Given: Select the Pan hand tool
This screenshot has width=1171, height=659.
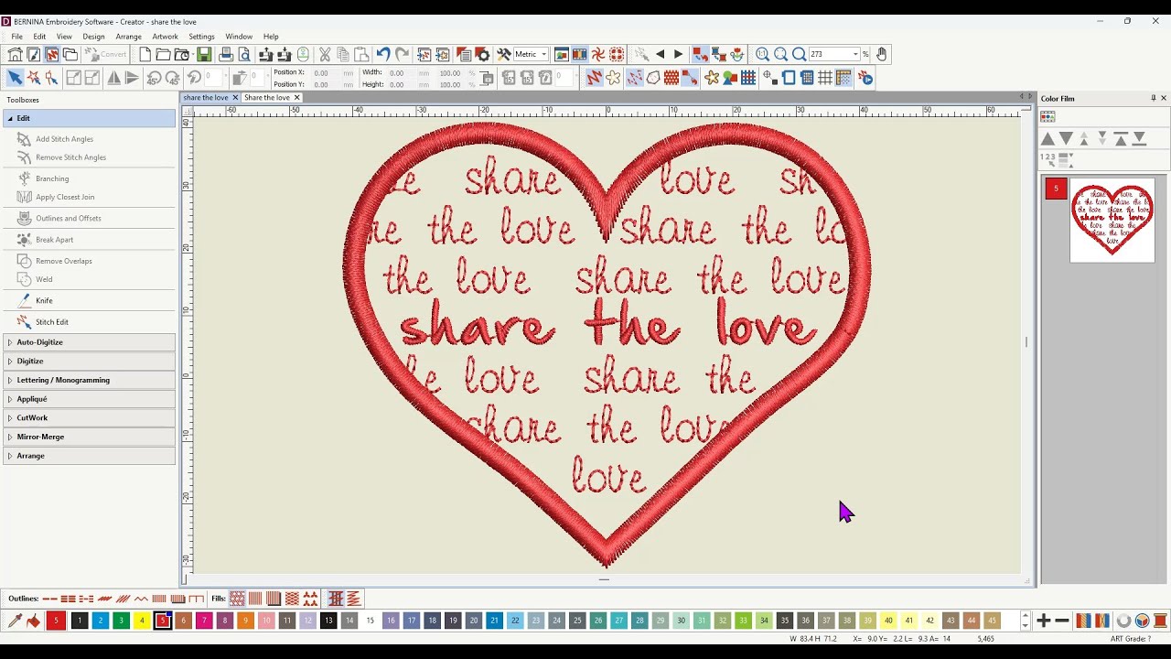Looking at the screenshot, I should tap(881, 54).
